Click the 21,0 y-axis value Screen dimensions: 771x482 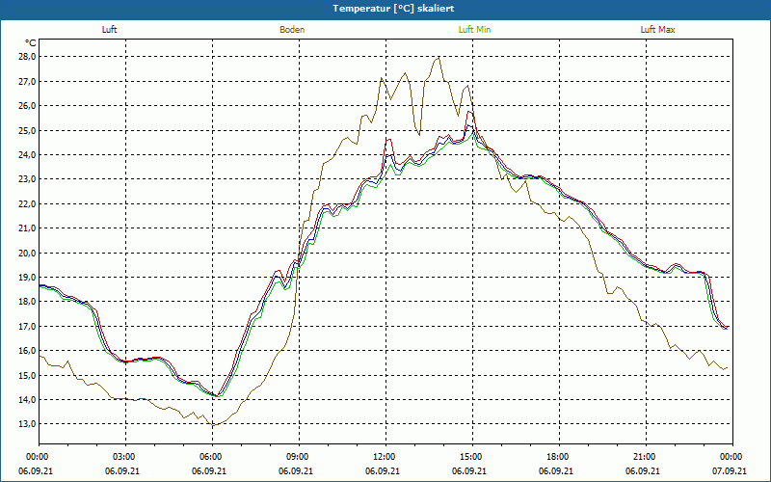pyautogui.click(x=27, y=228)
